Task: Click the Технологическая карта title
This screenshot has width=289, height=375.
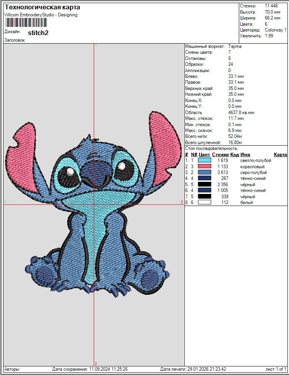Action: tap(42, 8)
